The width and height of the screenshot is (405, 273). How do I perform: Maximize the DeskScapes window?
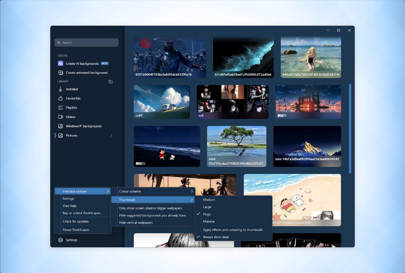tap(339, 30)
